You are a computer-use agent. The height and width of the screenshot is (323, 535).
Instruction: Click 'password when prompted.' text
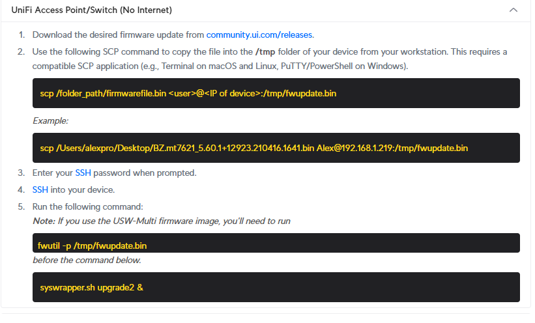(145, 173)
